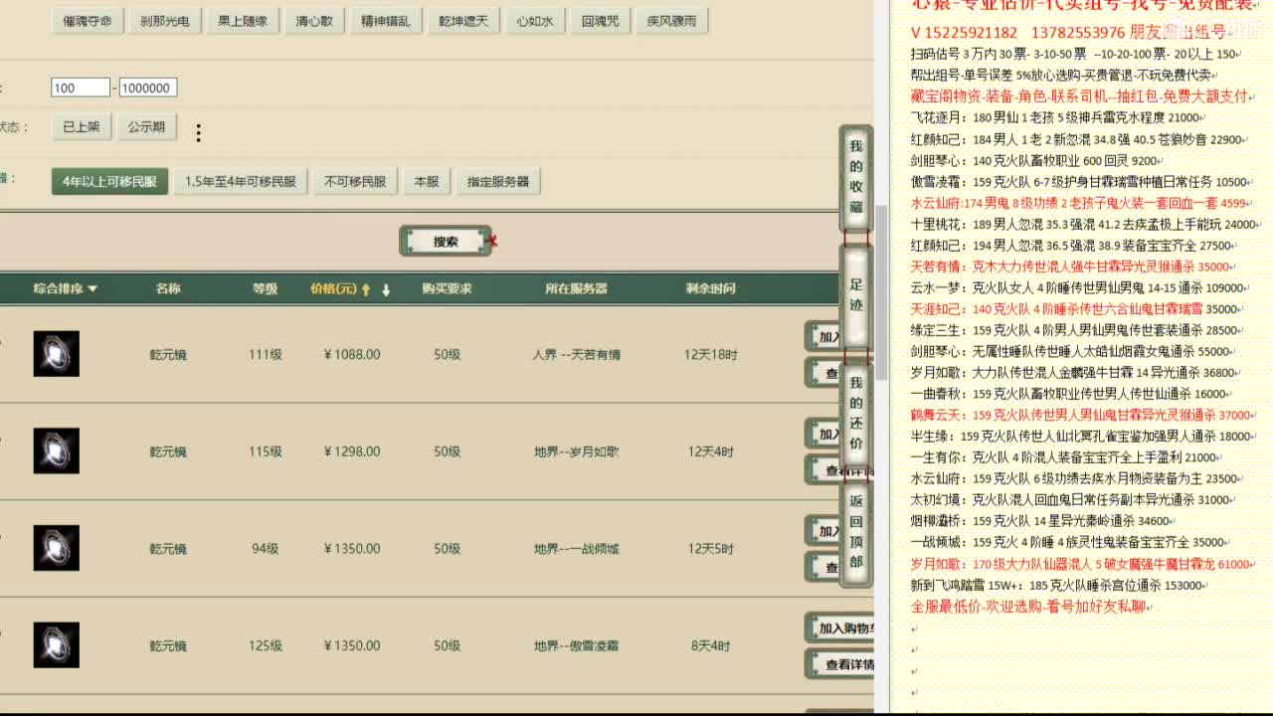Sort price ascending with the up arrow
This screenshot has width=1273, height=716.
367,289
